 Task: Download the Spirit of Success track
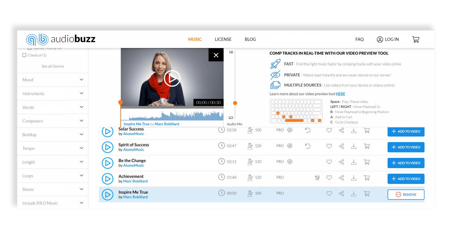[x=354, y=146]
